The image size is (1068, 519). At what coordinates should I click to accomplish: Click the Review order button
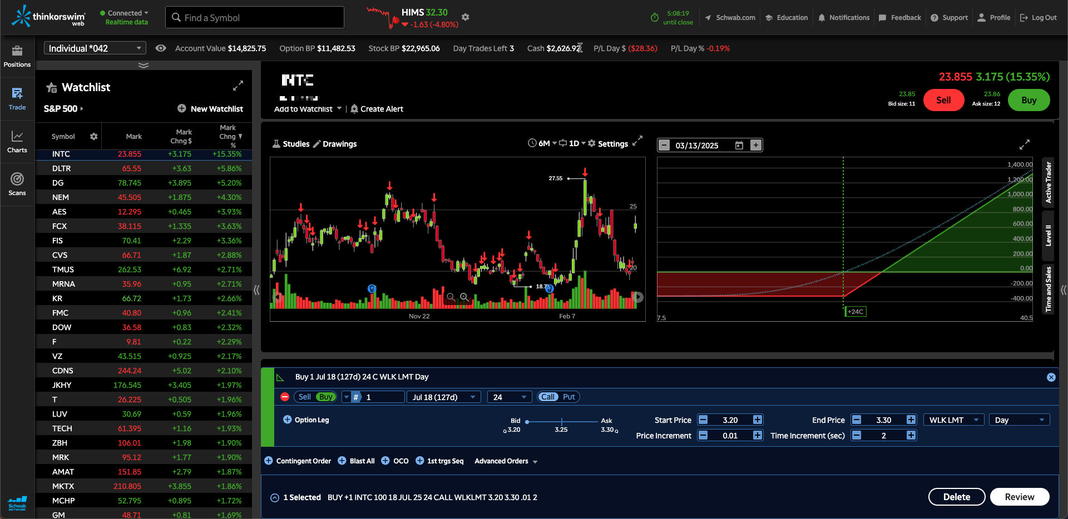coord(1019,497)
